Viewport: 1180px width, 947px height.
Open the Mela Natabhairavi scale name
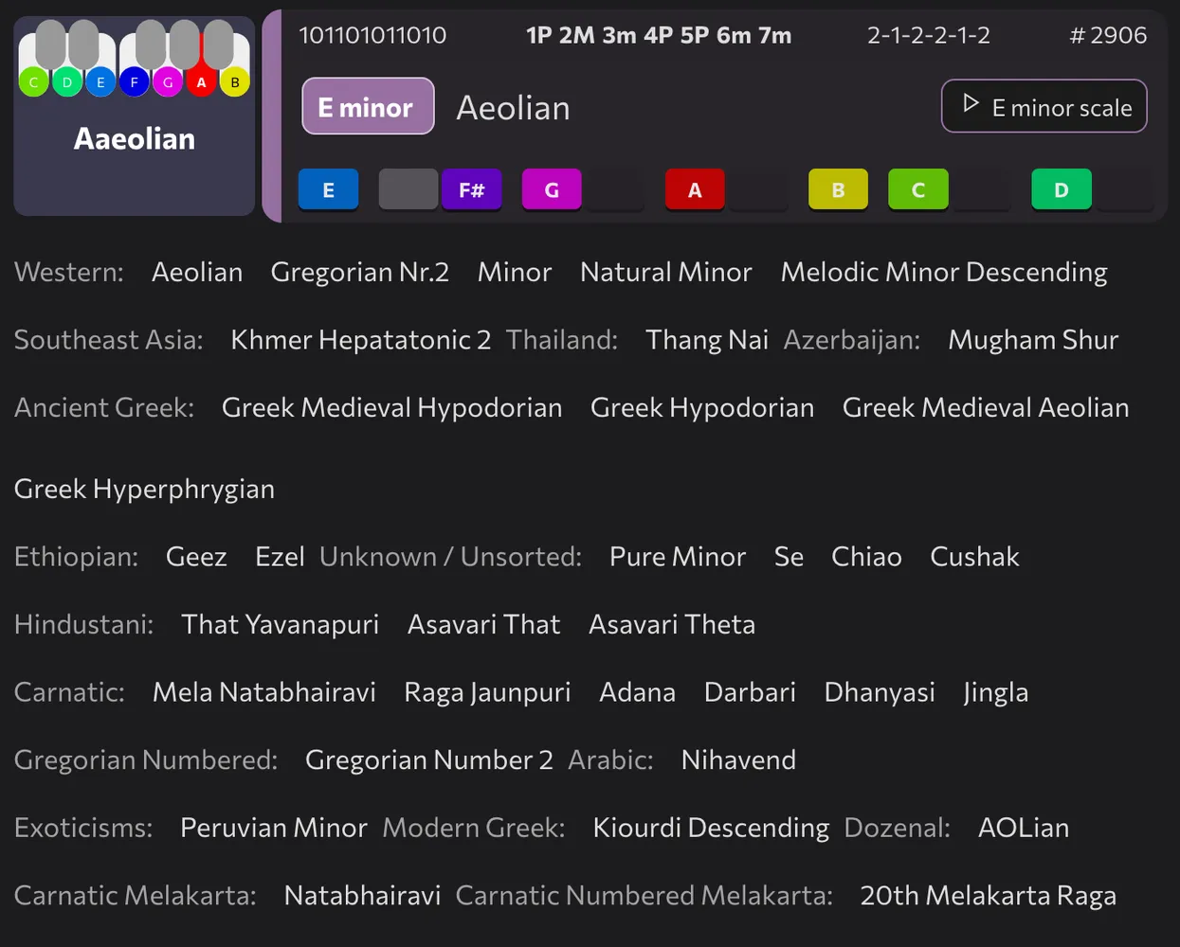coord(263,692)
